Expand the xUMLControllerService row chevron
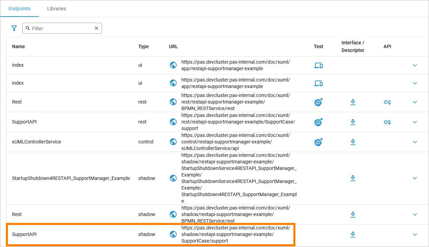 [x=415, y=142]
